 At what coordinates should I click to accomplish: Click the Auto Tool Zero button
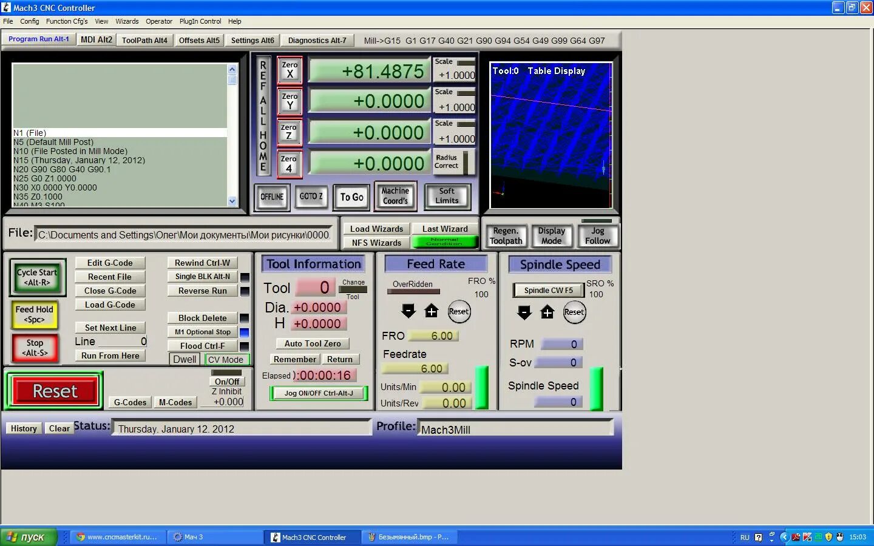[x=313, y=343]
